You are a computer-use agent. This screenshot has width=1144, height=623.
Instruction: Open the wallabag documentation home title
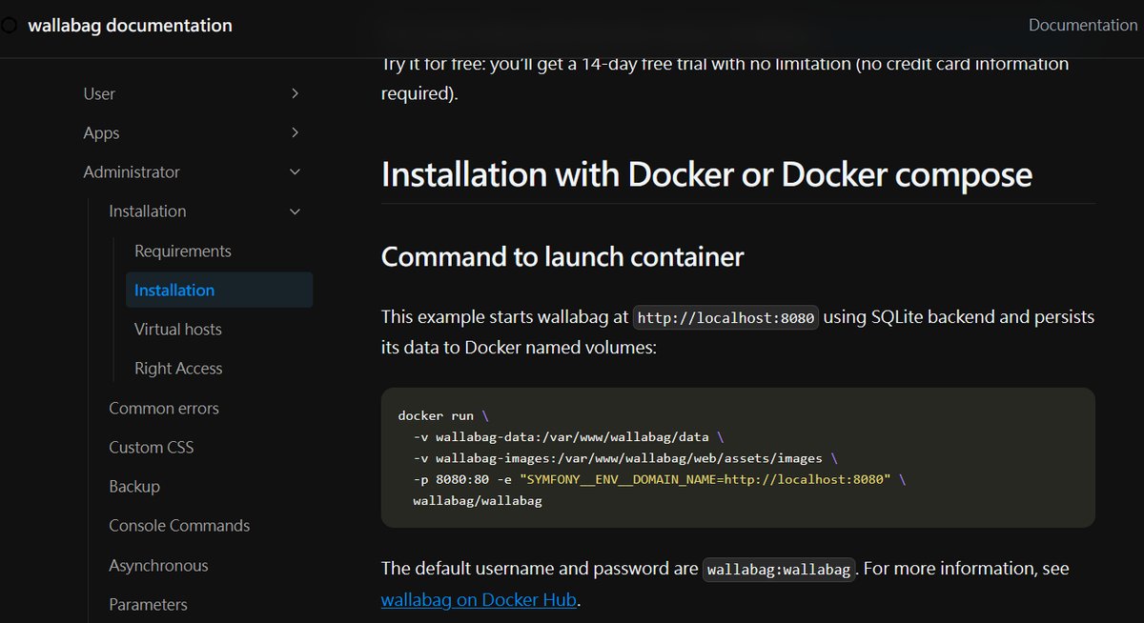(x=130, y=26)
